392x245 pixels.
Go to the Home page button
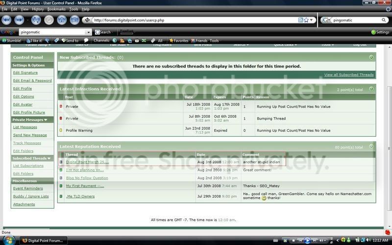point(62,20)
